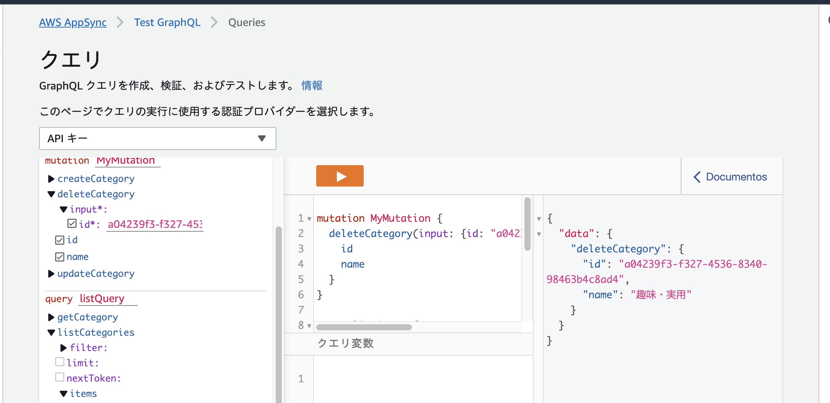Run the query with the orange play button
The width and height of the screenshot is (830, 403).
pyautogui.click(x=340, y=176)
